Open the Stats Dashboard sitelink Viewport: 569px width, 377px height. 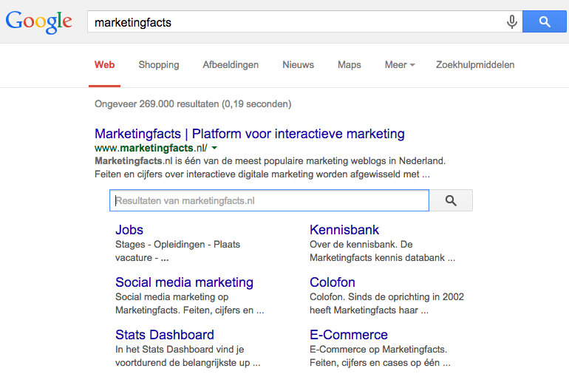coord(165,335)
